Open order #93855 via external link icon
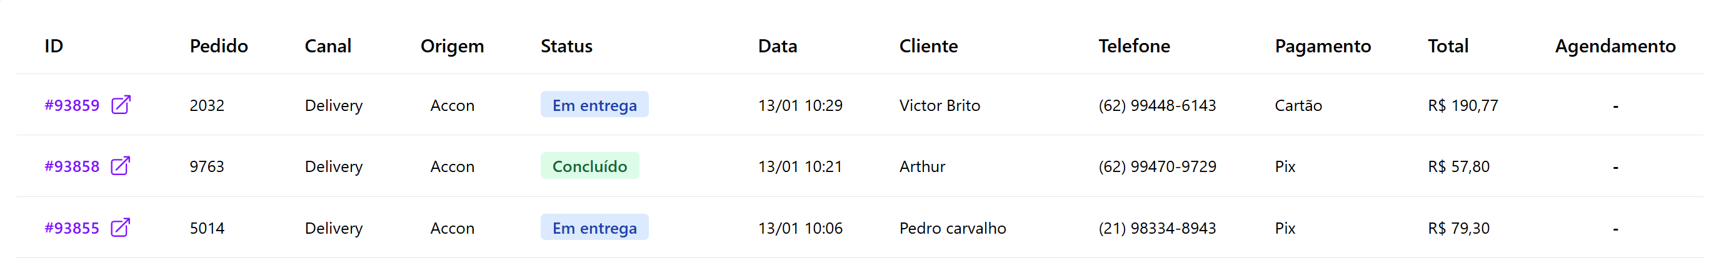Viewport: 1719px width, 258px height. point(120,227)
